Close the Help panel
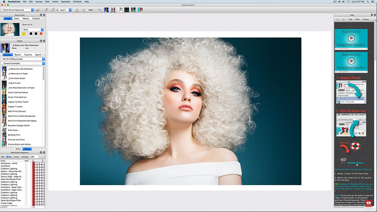The height and width of the screenshot is (212, 377). pyautogui.click(x=375, y=15)
